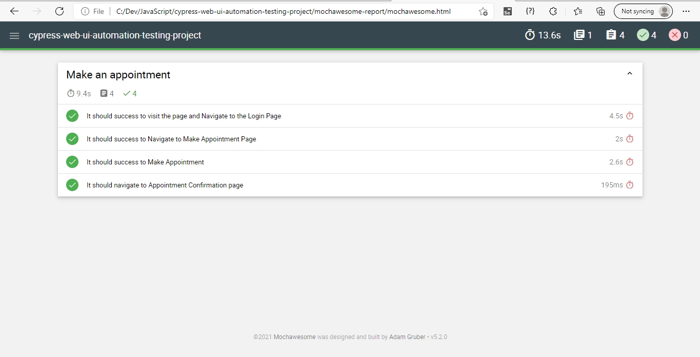The height and width of the screenshot is (357, 700).
Task: Open the curly braces extension icon
Action: click(x=530, y=11)
